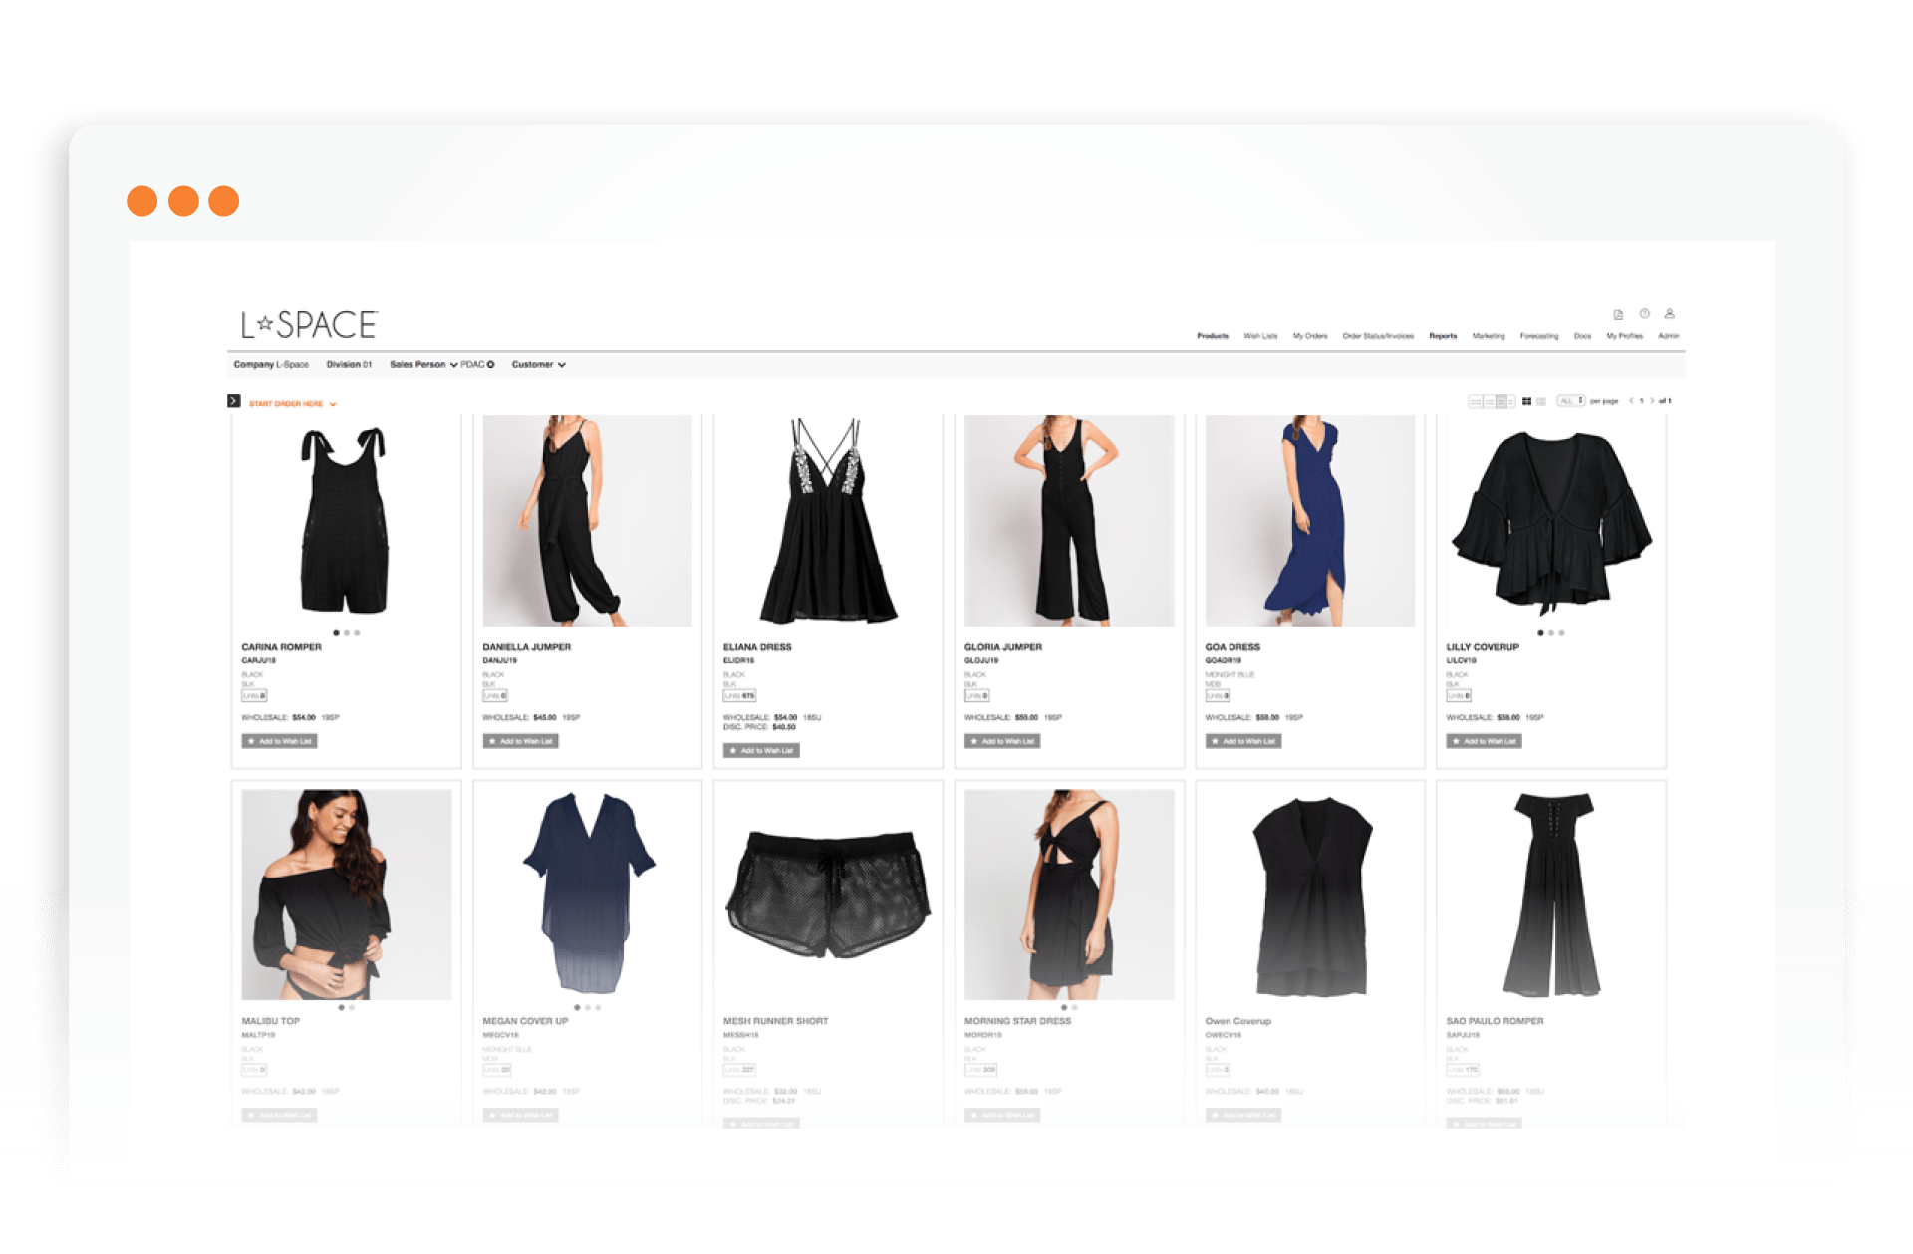Screen dimensions: 1913x1254
Task: Open the ALL per page selector
Action: pyautogui.click(x=1571, y=401)
